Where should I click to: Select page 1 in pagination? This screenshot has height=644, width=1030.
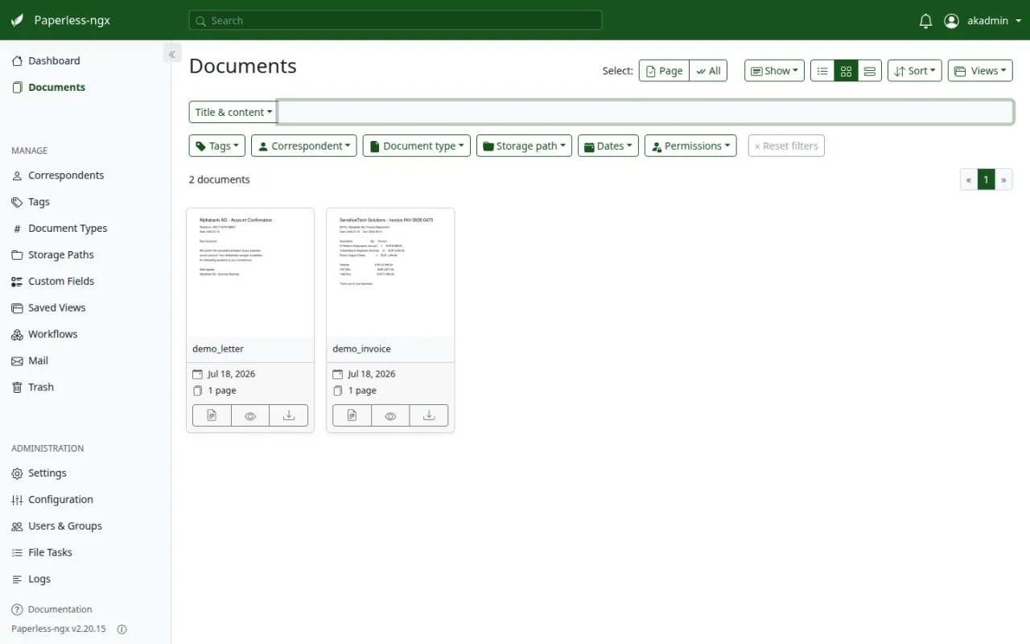tap(987, 180)
